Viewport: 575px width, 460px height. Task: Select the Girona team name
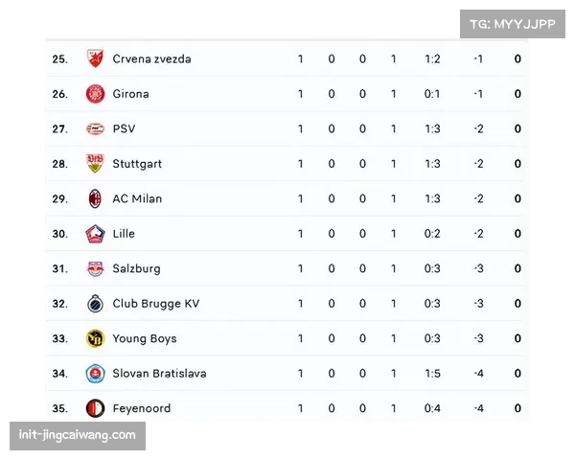(x=130, y=94)
